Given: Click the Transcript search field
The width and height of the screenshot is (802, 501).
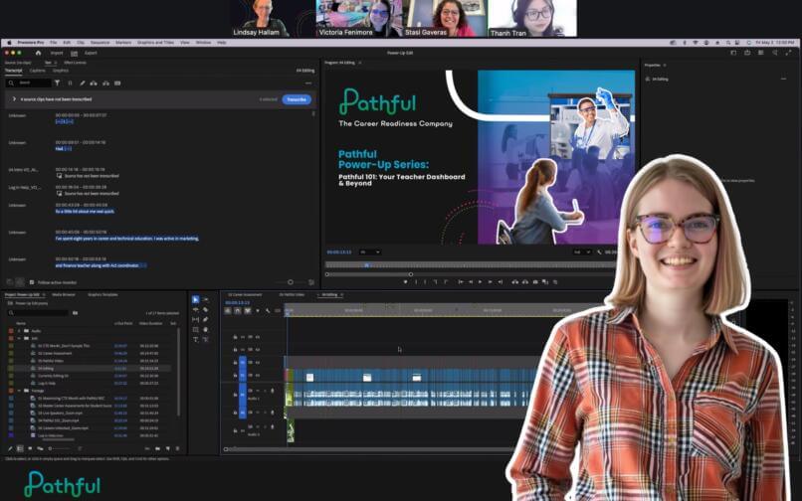Looking at the screenshot, I should [30, 83].
